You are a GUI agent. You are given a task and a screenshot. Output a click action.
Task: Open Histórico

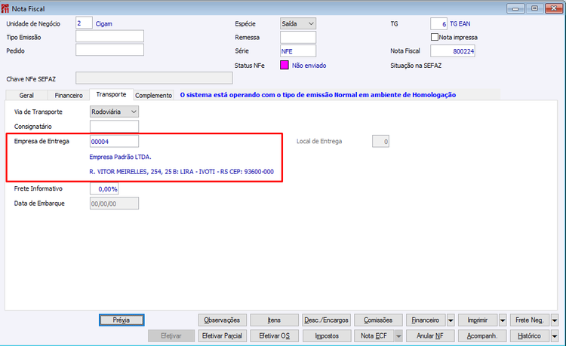pyautogui.click(x=530, y=336)
